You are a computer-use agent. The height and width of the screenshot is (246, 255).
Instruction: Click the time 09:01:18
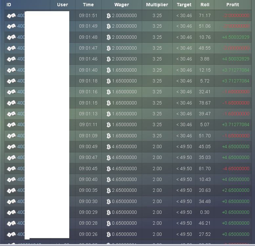tap(88, 81)
